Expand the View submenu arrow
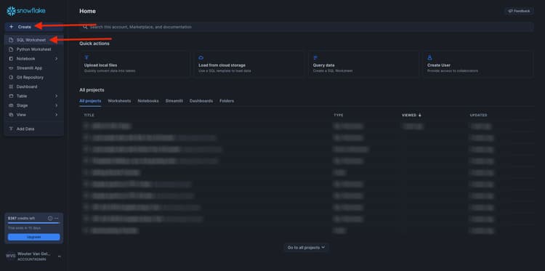 coord(56,115)
